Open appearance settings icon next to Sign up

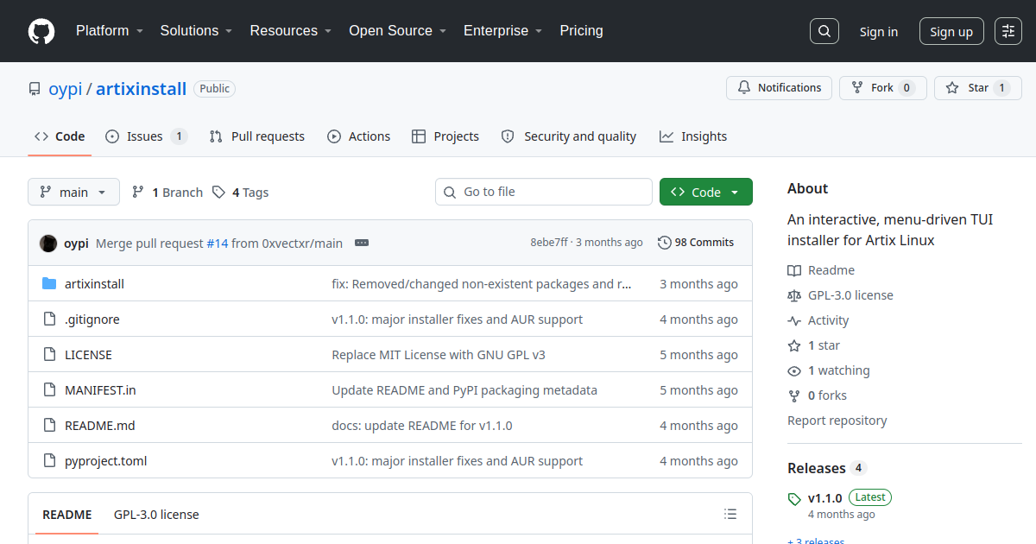1008,31
